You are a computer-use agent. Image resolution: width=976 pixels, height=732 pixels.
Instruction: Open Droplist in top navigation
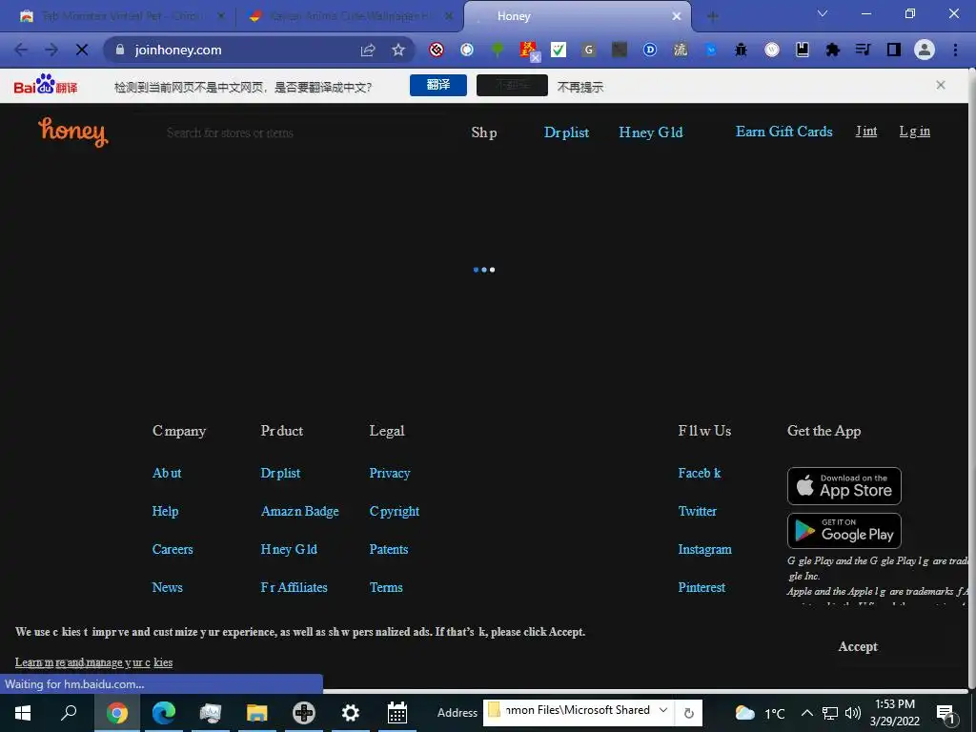coord(566,132)
